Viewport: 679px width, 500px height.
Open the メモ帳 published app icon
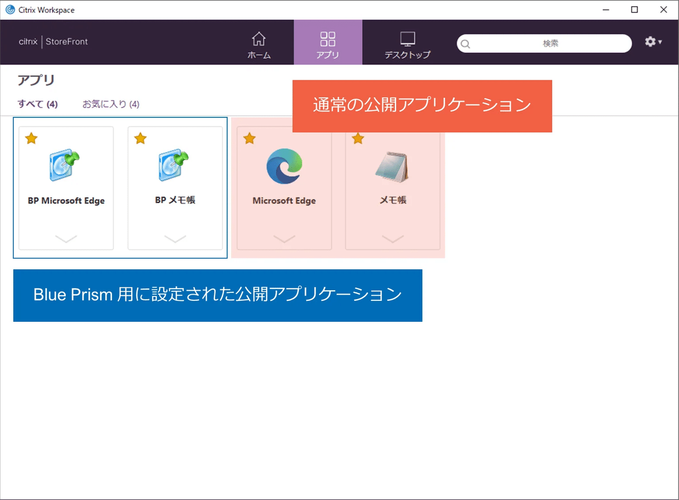pyautogui.click(x=392, y=164)
